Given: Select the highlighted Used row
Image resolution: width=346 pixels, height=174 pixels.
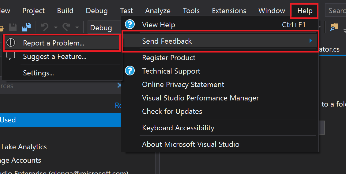Looking at the screenshot, I should pyautogui.click(x=60, y=120).
